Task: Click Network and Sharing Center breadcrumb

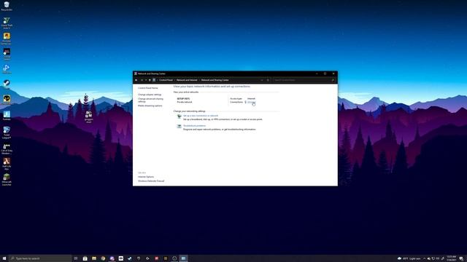Action: [215, 80]
